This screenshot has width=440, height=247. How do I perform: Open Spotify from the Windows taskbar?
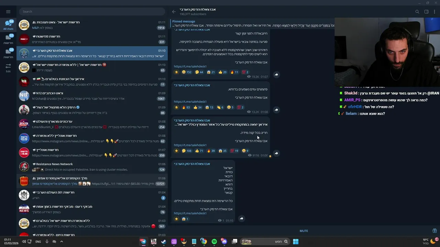214,242
